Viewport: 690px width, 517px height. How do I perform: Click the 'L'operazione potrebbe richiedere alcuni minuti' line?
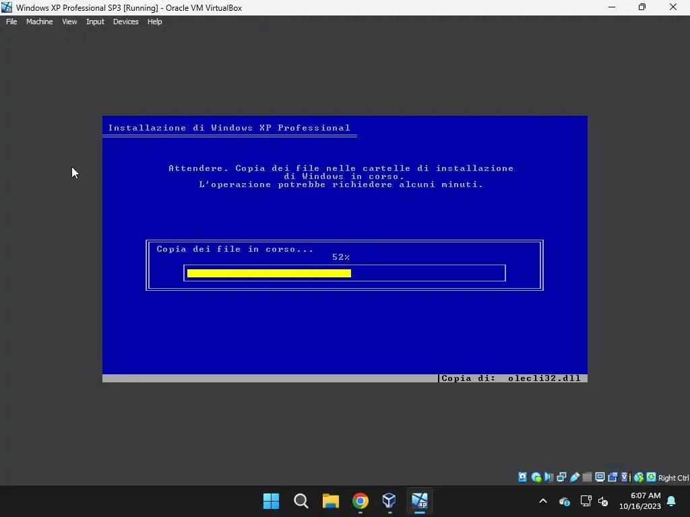(341, 184)
